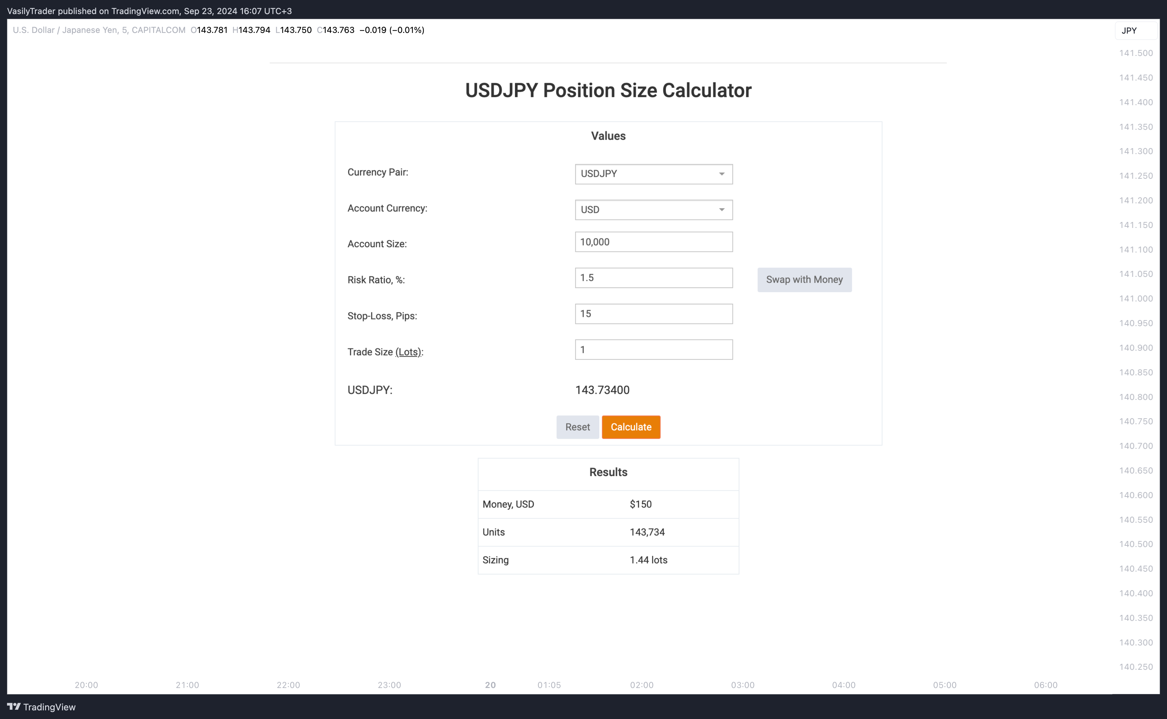Click the 03:00 time axis label
Screen dimensions: 1167x719
pos(743,685)
